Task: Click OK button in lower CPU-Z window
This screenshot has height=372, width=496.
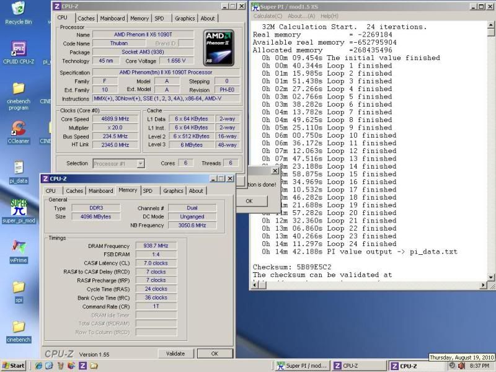Action: tap(215, 353)
